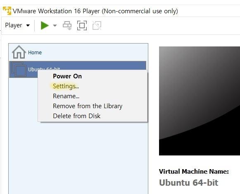The image size is (240, 194).
Task: Click the Ubuntu 64-bit VM icon
Action: point(19,69)
